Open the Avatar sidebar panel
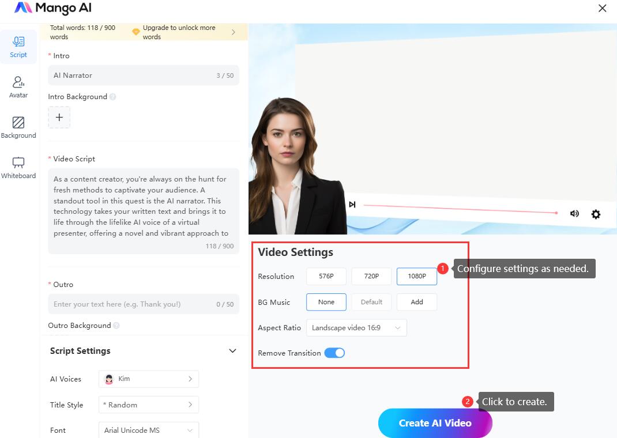Viewport: 617px width, 438px height. click(x=18, y=87)
